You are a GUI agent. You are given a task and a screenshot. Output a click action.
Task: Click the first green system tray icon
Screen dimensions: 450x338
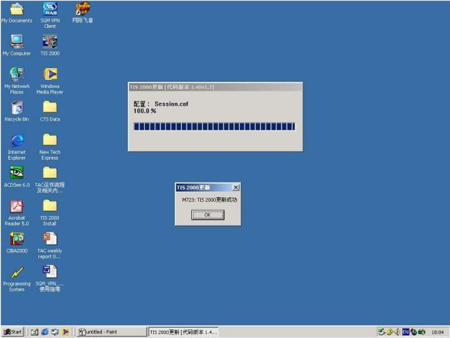(381, 332)
